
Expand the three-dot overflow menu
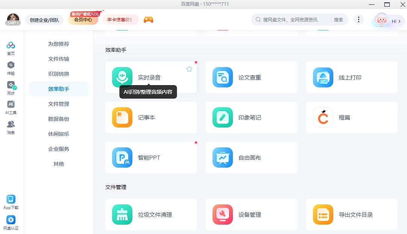(358, 19)
